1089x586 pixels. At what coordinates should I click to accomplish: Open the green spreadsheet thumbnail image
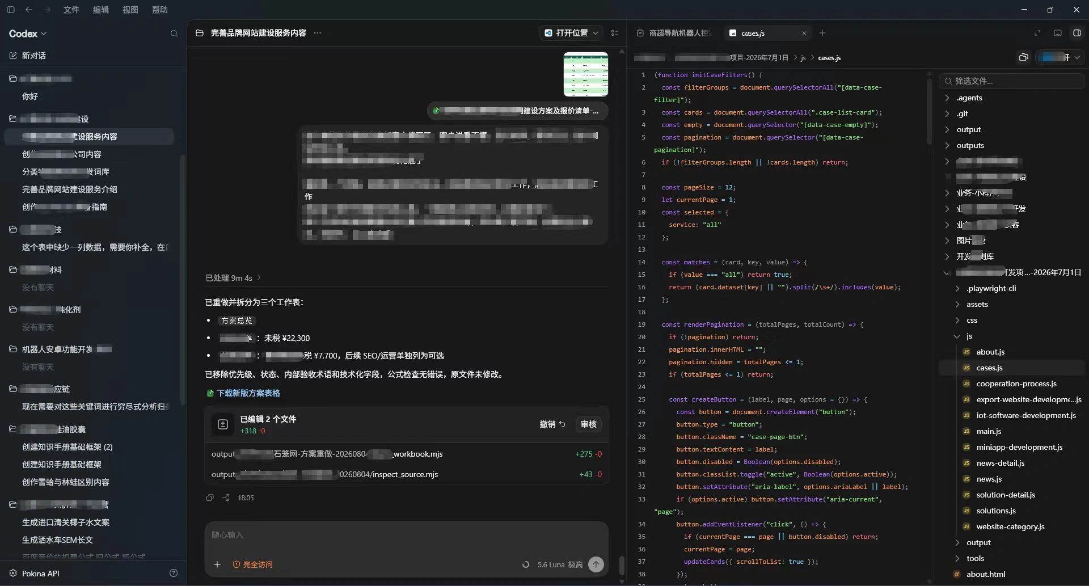coord(586,74)
